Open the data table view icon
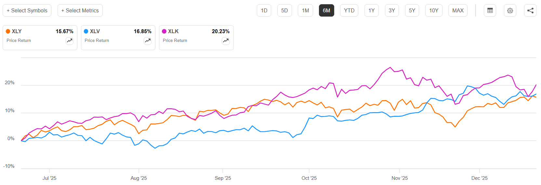 (x=490, y=10)
